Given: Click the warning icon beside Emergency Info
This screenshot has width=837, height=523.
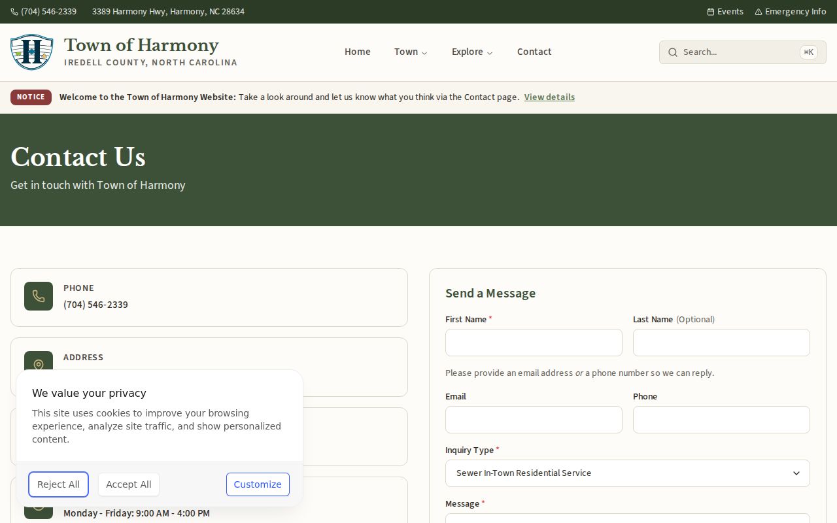Looking at the screenshot, I should [759, 12].
